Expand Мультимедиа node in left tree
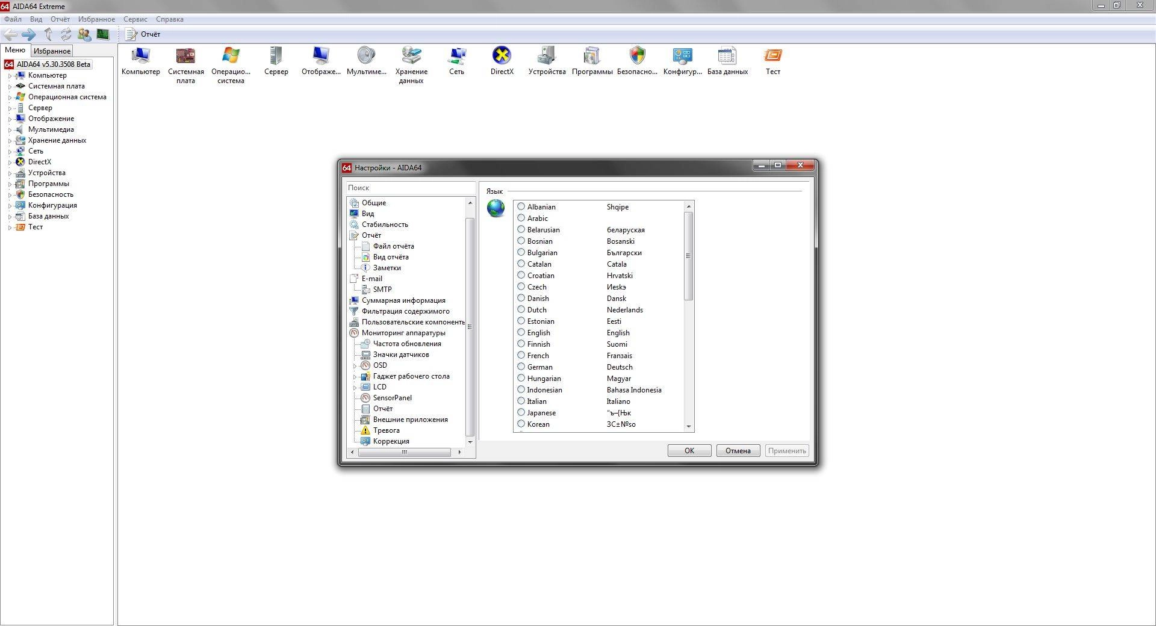 tap(10, 130)
